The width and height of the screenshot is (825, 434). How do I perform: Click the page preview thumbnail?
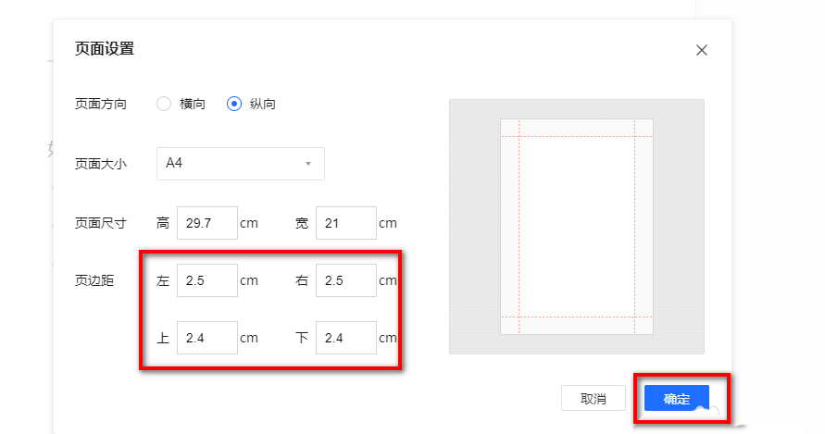[577, 227]
